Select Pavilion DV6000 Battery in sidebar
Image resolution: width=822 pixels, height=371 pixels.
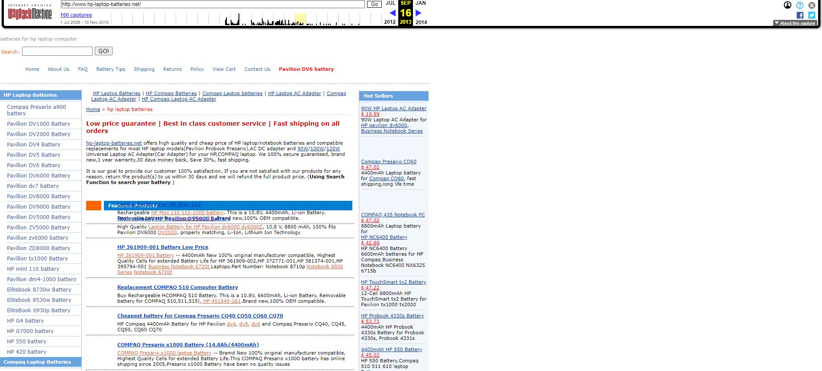[39, 176]
